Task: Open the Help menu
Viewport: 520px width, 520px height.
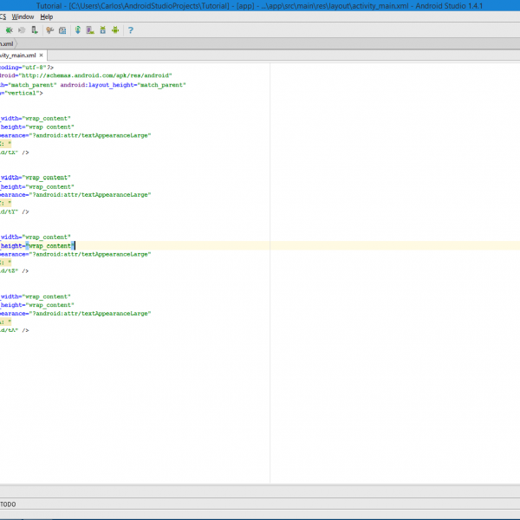Action: click(x=47, y=17)
